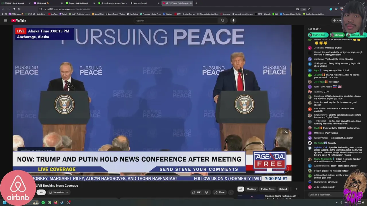Join the channel membership
Image resolution: width=367 pixels, height=206 pixels.
41,192
